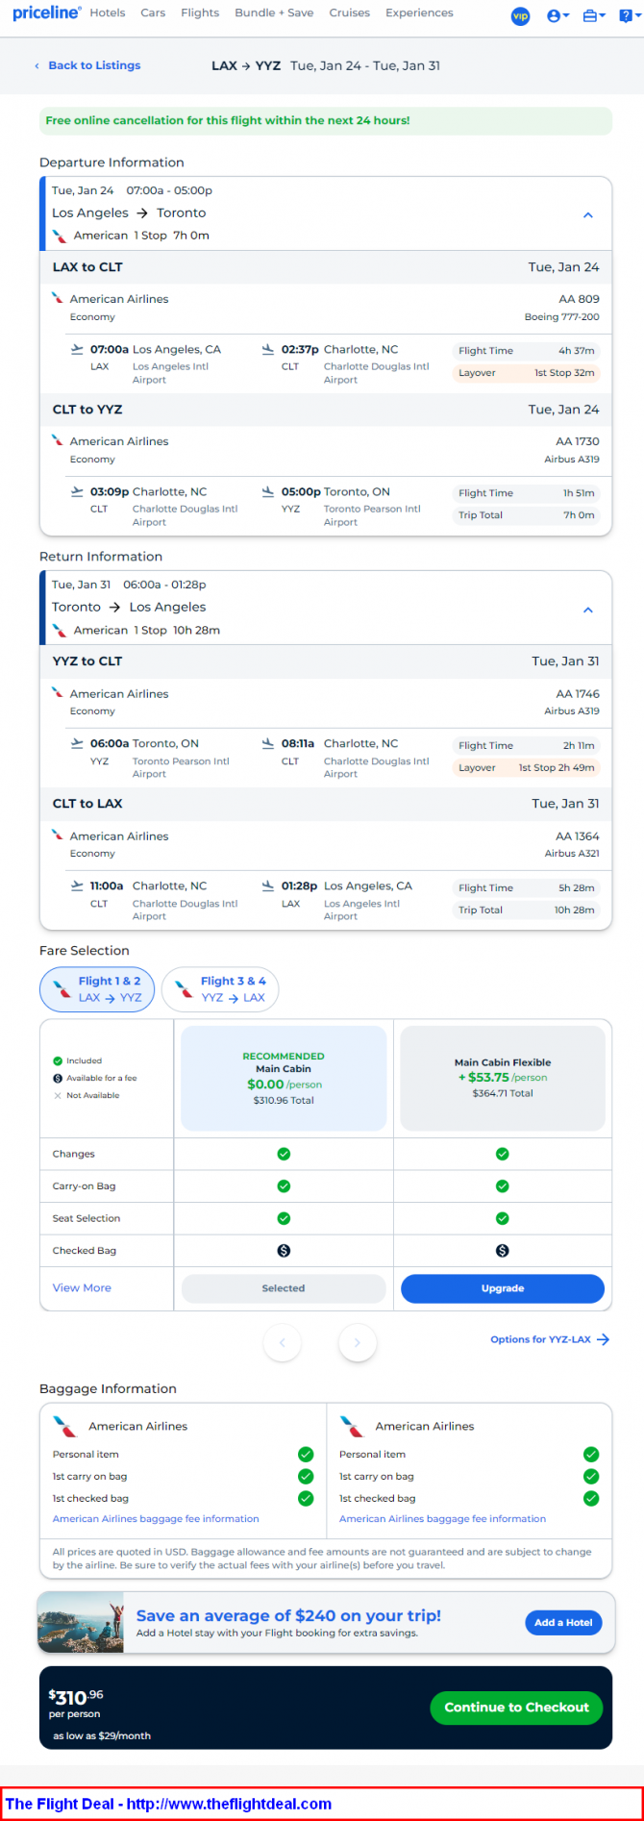Click Main Cabin Flexible Checked Bag fee icon
The width and height of the screenshot is (644, 1821).
pos(503,1251)
